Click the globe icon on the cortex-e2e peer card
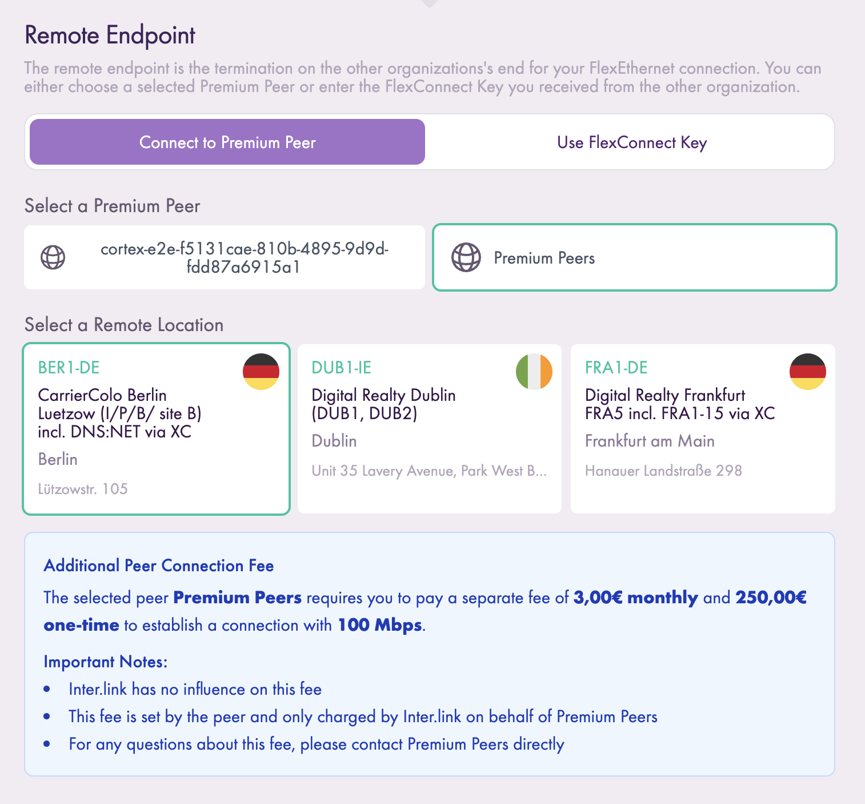Viewport: 865px width, 804px height. click(x=53, y=257)
